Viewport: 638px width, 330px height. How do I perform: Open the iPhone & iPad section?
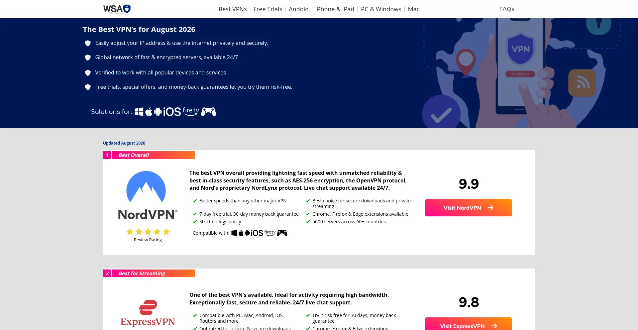(x=335, y=9)
